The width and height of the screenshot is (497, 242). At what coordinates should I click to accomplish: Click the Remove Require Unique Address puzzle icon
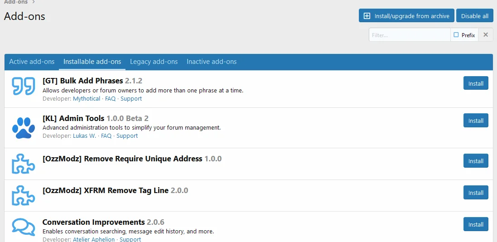[x=23, y=164]
